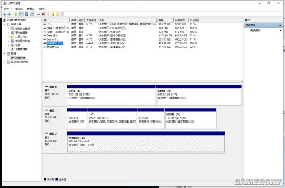Open the 查看(V) menu

[x=31, y=9]
